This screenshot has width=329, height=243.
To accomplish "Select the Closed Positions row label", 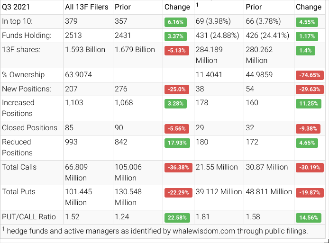I will click(x=29, y=128).
